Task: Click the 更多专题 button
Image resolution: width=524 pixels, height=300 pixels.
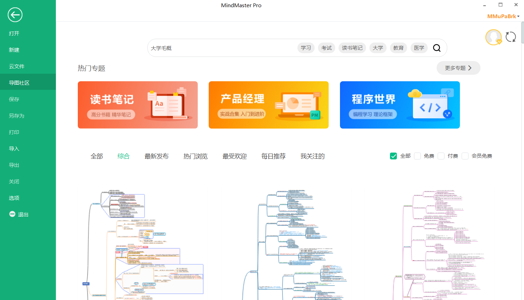Action: point(458,68)
